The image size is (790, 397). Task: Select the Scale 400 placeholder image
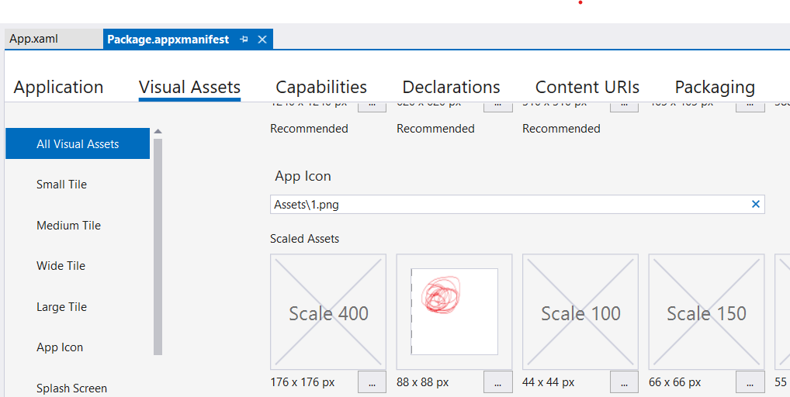[328, 312]
